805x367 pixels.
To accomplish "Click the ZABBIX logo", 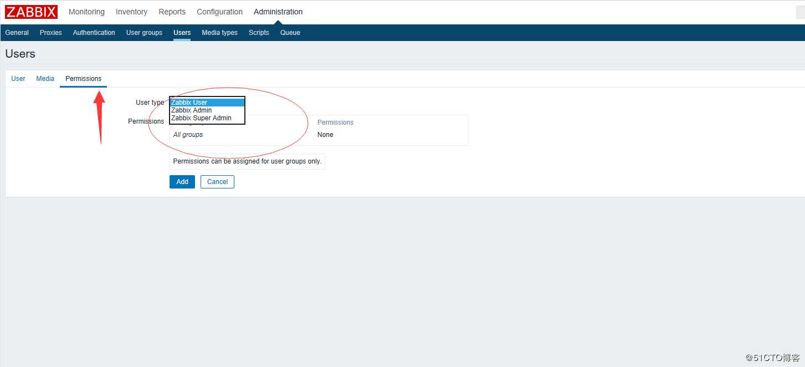I will [31, 12].
